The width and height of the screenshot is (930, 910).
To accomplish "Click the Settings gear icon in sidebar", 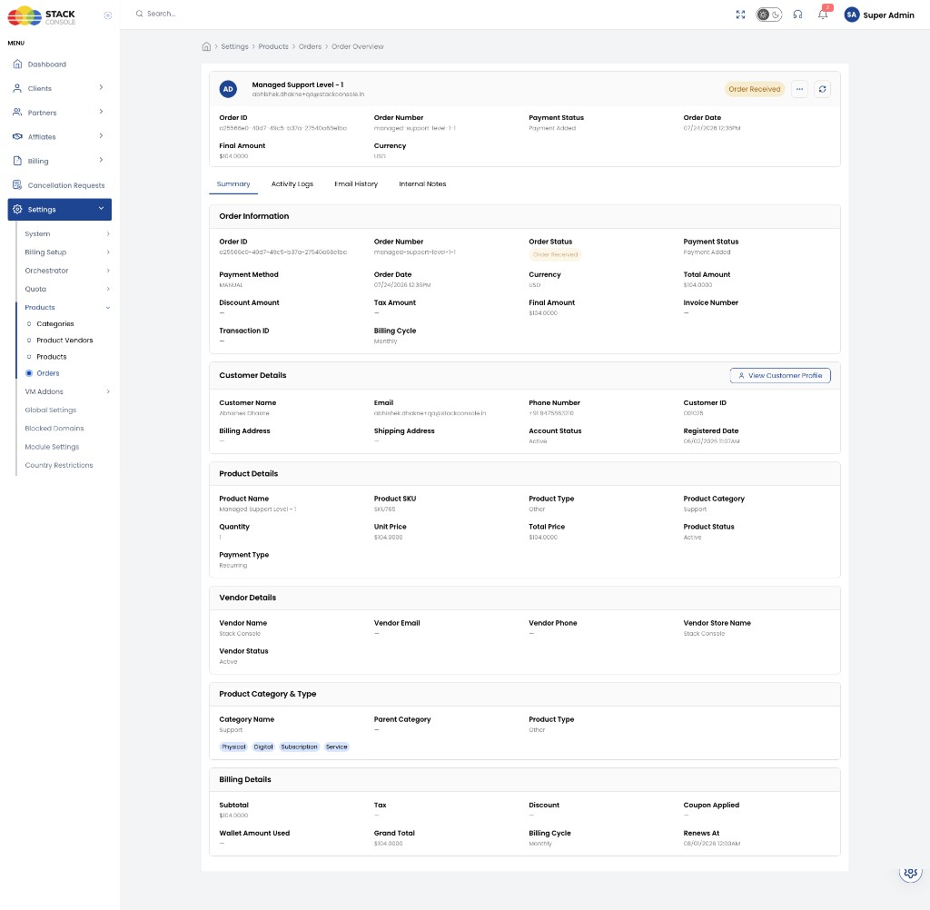I will [17, 210].
